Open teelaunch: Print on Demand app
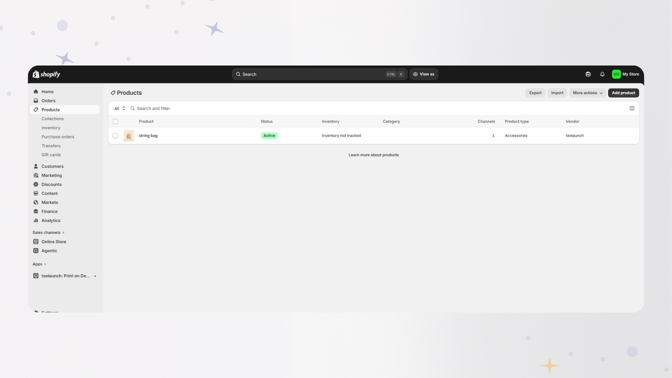This screenshot has height=378, width=672. pyautogui.click(x=65, y=276)
